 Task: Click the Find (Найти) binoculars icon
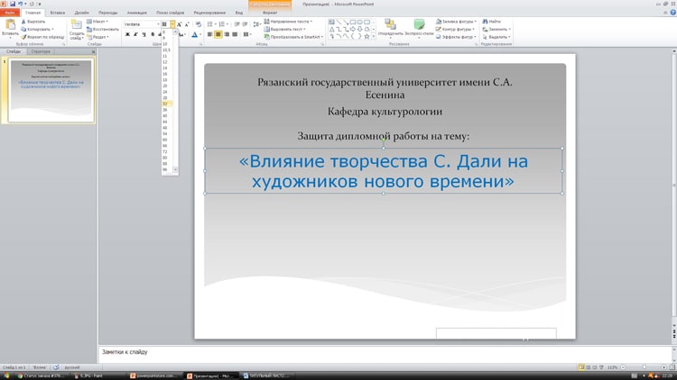(486, 22)
